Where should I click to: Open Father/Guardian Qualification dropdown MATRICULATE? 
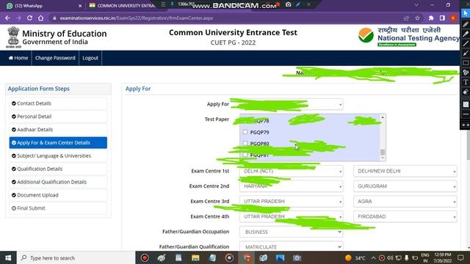(x=291, y=246)
